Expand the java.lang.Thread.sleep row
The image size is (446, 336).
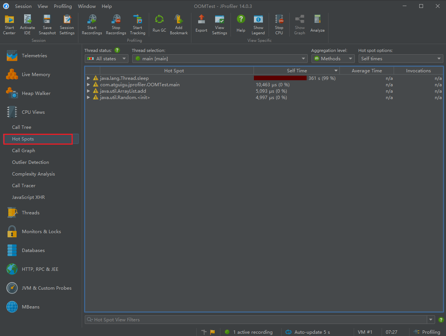pyautogui.click(x=89, y=78)
